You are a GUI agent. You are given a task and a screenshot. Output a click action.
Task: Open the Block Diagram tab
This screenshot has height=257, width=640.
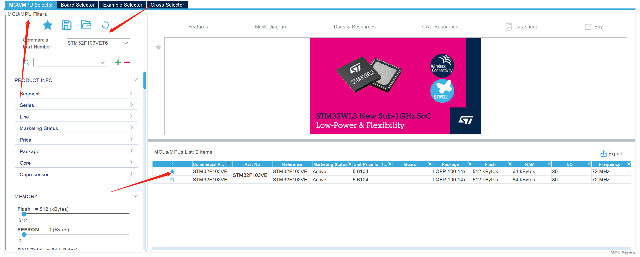click(x=271, y=27)
